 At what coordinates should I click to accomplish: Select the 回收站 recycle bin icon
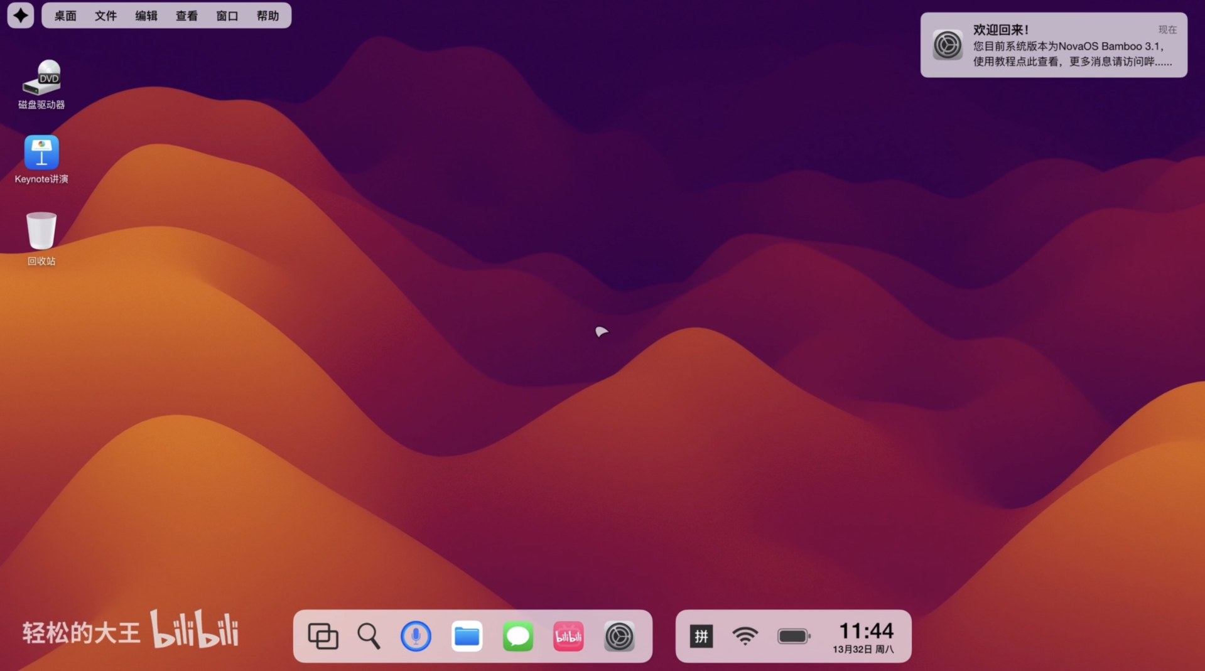(41, 239)
